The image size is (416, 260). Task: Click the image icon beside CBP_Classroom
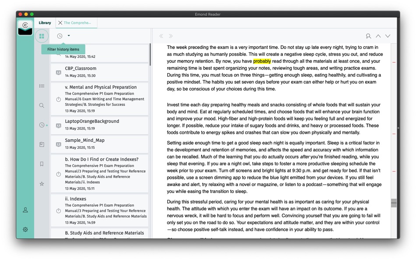59,72
